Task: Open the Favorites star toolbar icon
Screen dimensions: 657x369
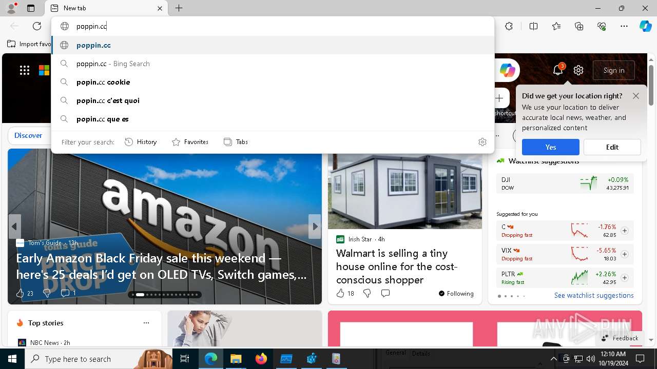Action: pos(556,26)
